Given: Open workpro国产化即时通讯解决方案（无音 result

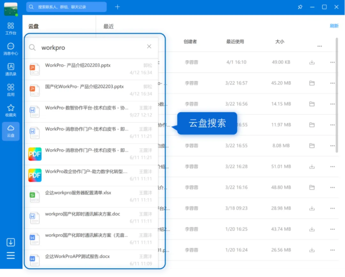Looking at the screenshot, I should click(x=92, y=239).
